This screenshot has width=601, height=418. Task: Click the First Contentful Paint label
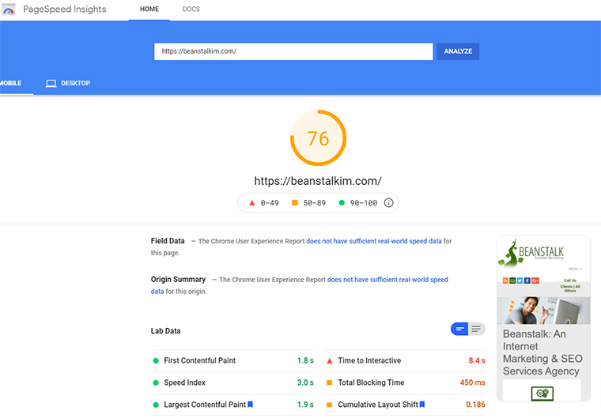click(200, 360)
